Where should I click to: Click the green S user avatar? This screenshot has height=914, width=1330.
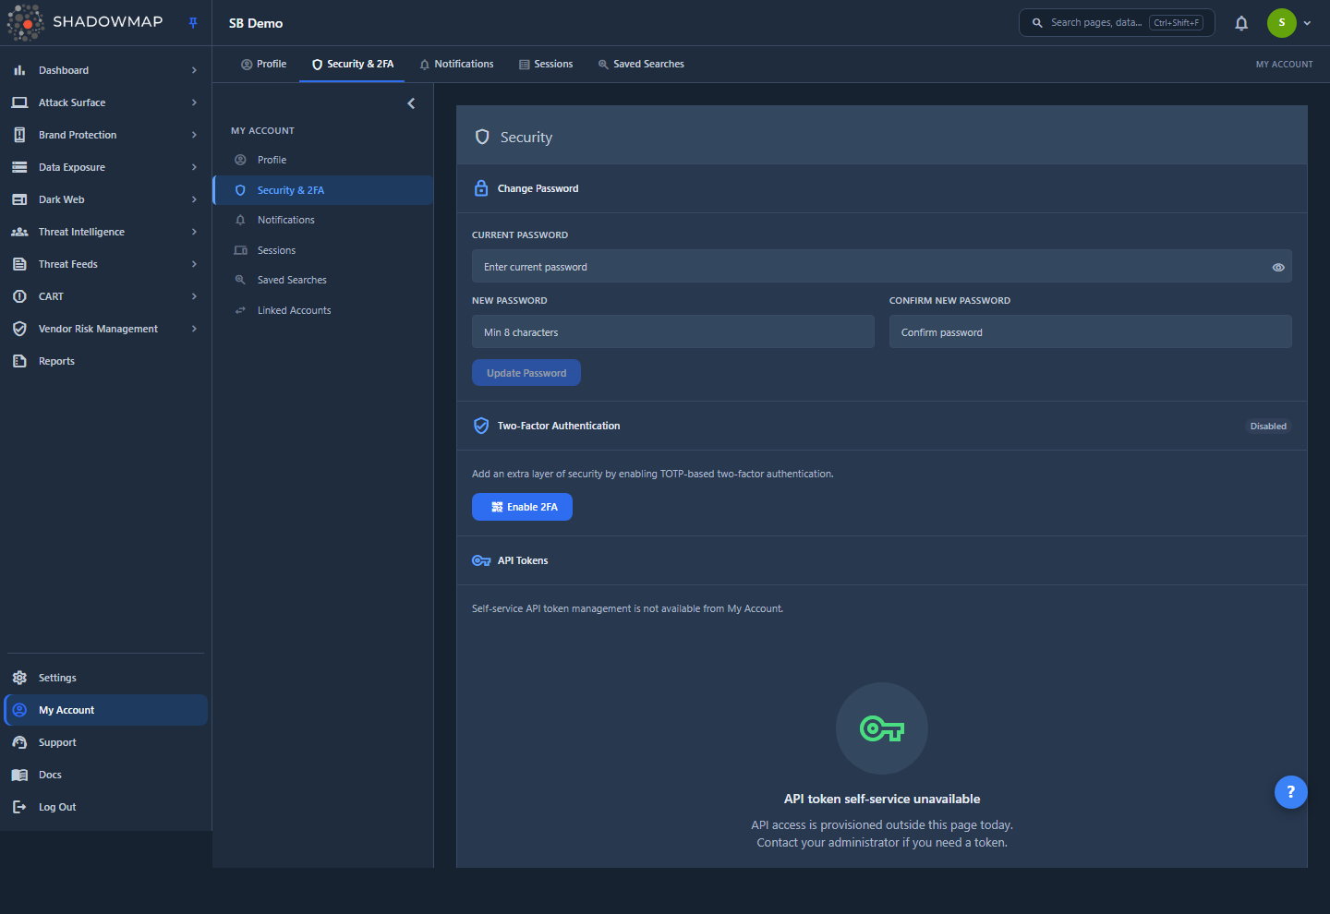(x=1281, y=23)
